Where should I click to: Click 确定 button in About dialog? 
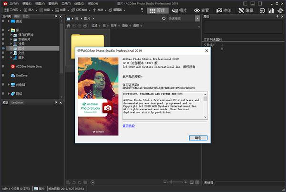point(198,138)
